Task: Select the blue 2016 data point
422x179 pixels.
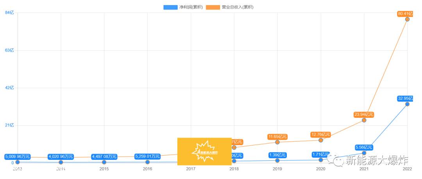Action: tap(147, 162)
